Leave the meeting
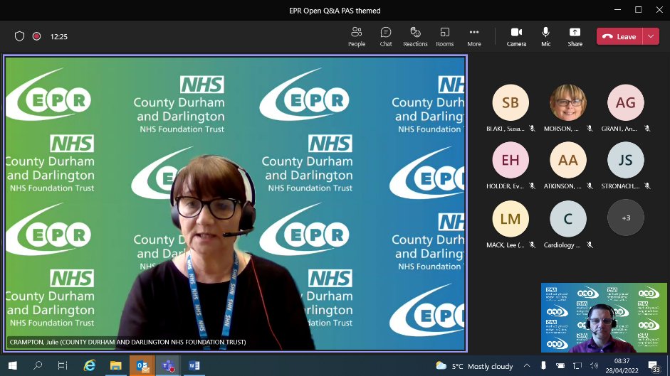This screenshot has height=376, width=670. [x=619, y=37]
